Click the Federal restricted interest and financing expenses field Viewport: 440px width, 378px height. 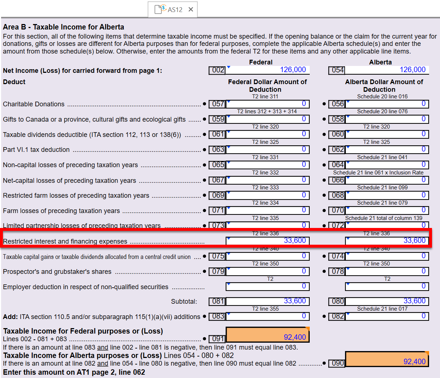point(267,241)
